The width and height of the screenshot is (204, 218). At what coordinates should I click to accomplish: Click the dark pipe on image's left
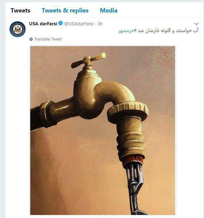[x=37, y=118]
